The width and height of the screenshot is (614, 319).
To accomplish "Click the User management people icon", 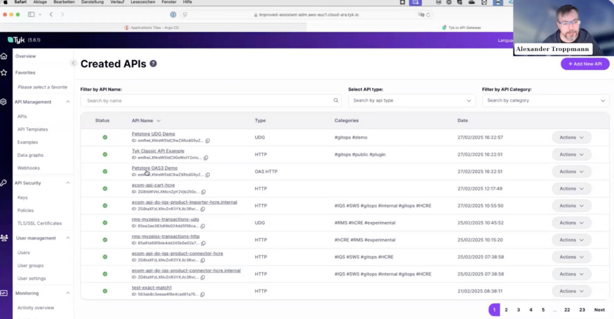I will point(5,238).
